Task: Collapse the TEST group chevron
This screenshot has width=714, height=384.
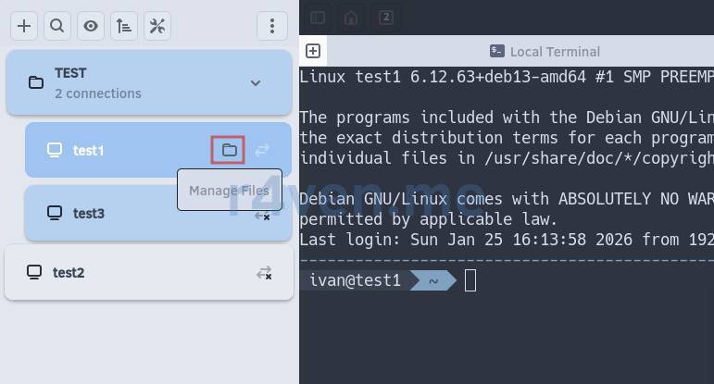Action: pos(256,83)
